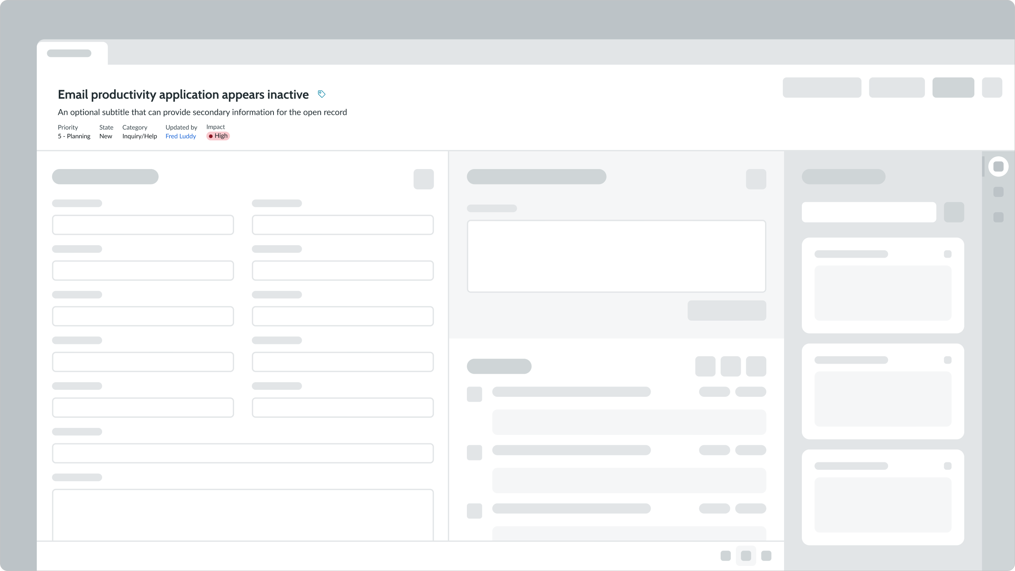
Task: Click the header icon next to the form title
Action: click(x=424, y=179)
